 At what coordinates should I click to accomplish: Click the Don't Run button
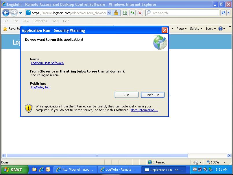pos(152,95)
